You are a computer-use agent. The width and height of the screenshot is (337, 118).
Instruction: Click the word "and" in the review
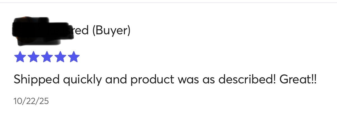click(x=116, y=80)
